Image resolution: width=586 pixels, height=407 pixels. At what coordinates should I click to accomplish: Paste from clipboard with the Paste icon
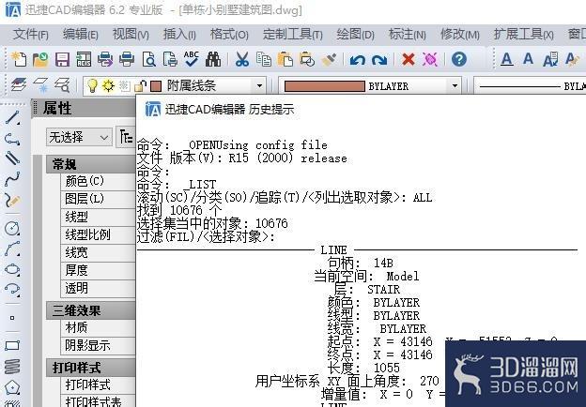coord(285,59)
